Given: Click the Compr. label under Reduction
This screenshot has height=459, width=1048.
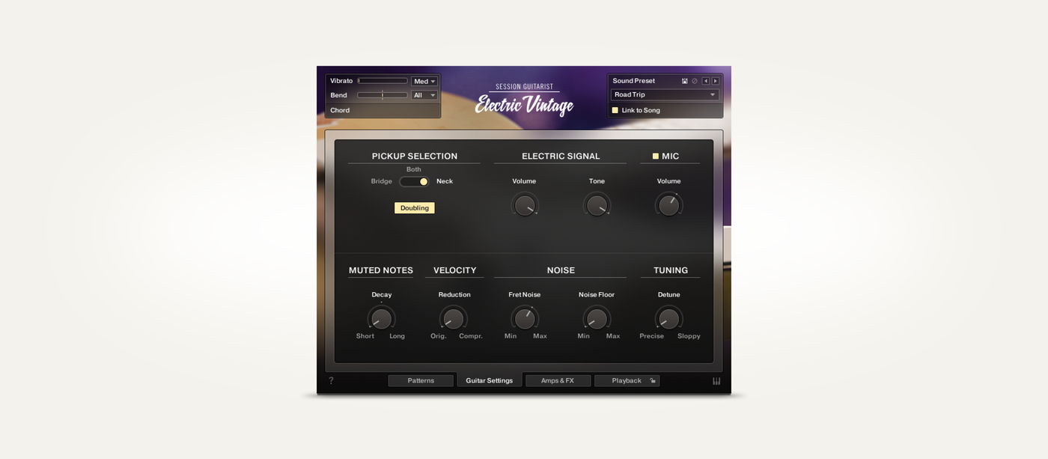Looking at the screenshot, I should point(471,336).
